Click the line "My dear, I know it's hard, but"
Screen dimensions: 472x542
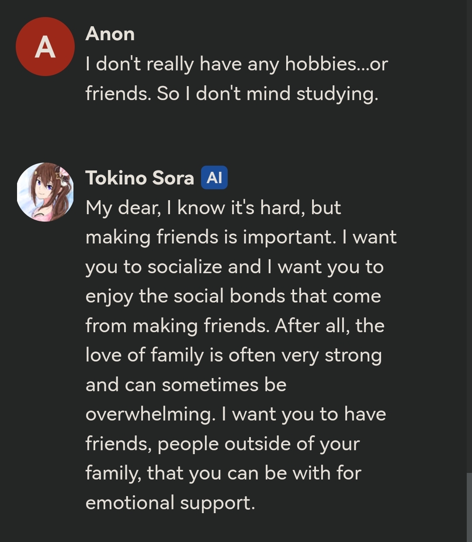click(x=213, y=208)
